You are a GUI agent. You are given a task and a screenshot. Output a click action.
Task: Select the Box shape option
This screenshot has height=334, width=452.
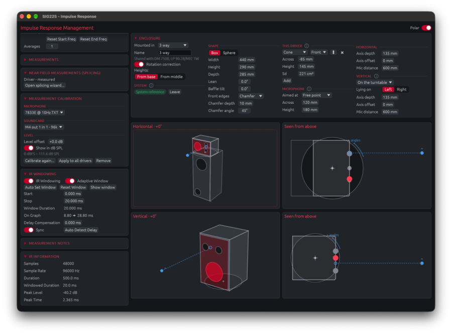coord(214,53)
